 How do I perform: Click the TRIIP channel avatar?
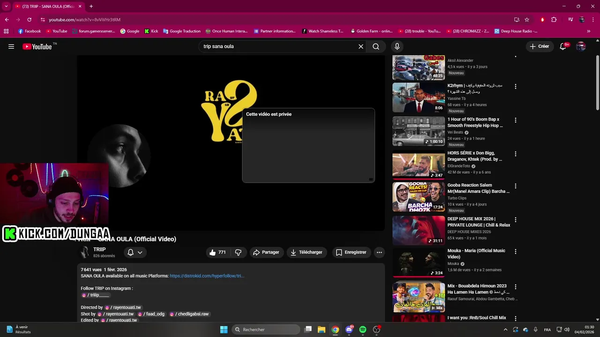[x=84, y=252]
